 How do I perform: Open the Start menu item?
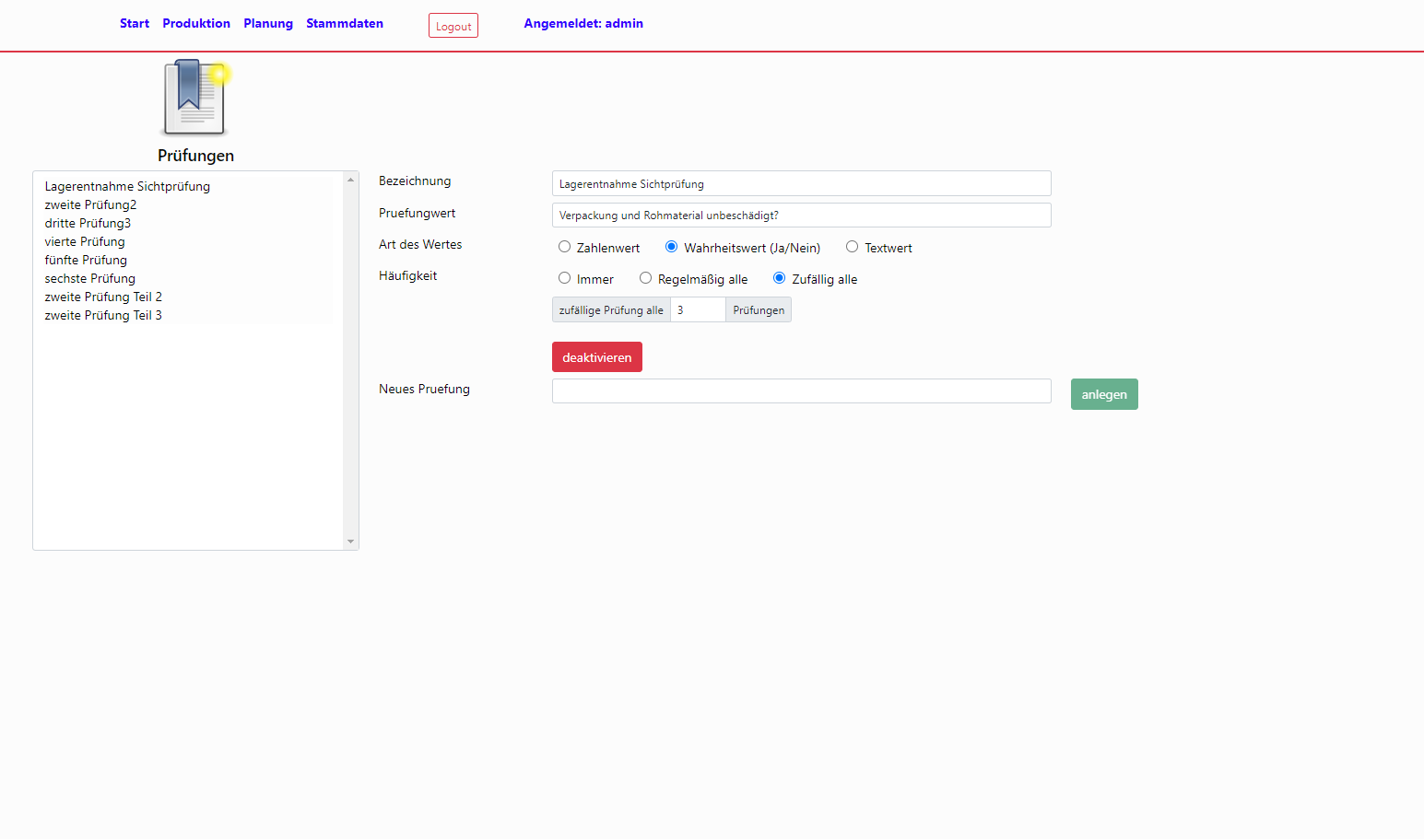coord(135,24)
